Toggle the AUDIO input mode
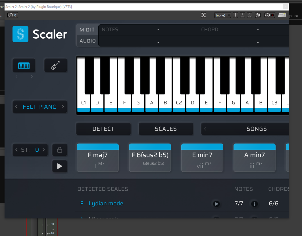This screenshot has width=302, height=236. pos(88,41)
